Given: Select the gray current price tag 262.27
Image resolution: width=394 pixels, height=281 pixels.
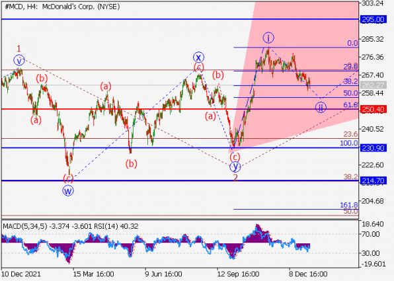Looking at the screenshot, I should point(373,85).
